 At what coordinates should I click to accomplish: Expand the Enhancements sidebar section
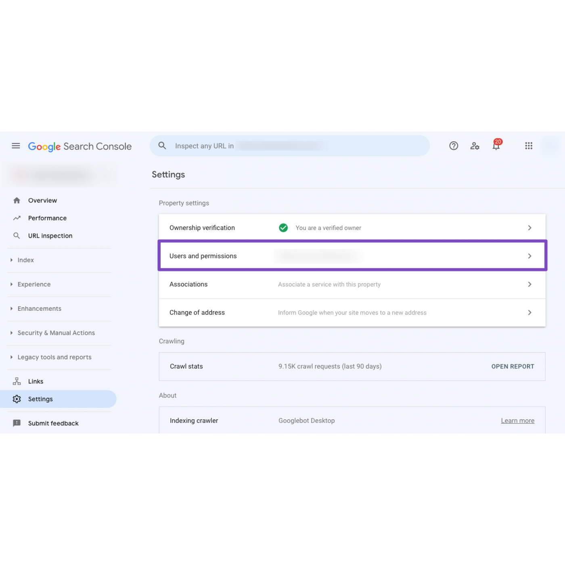pyautogui.click(x=39, y=309)
